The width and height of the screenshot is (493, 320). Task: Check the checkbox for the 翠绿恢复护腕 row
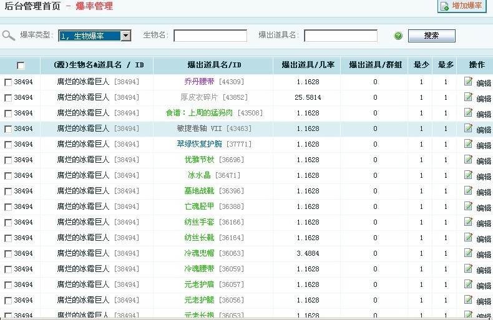(x=7, y=144)
